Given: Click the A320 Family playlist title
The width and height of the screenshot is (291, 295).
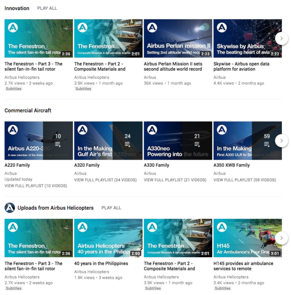Looking at the screenshot, I should click(x=87, y=165).
